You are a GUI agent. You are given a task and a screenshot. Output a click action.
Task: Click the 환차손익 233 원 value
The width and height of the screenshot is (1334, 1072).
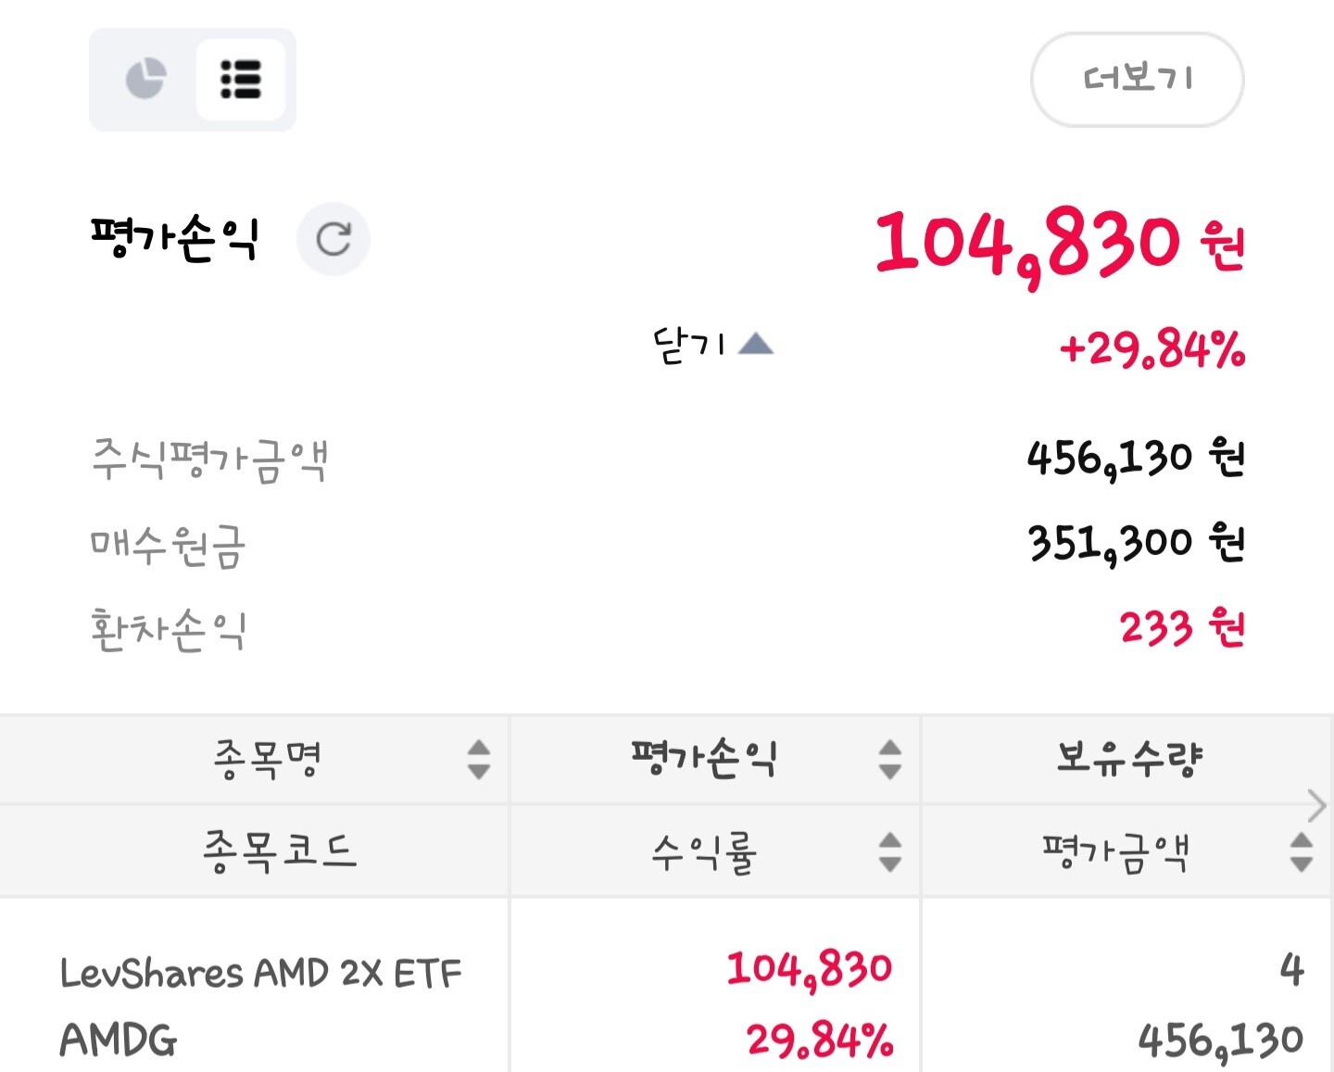1182,628
